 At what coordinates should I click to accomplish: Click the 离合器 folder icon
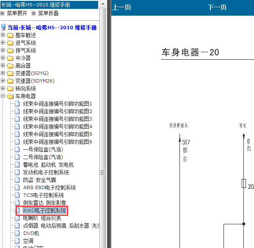click(x=10, y=66)
